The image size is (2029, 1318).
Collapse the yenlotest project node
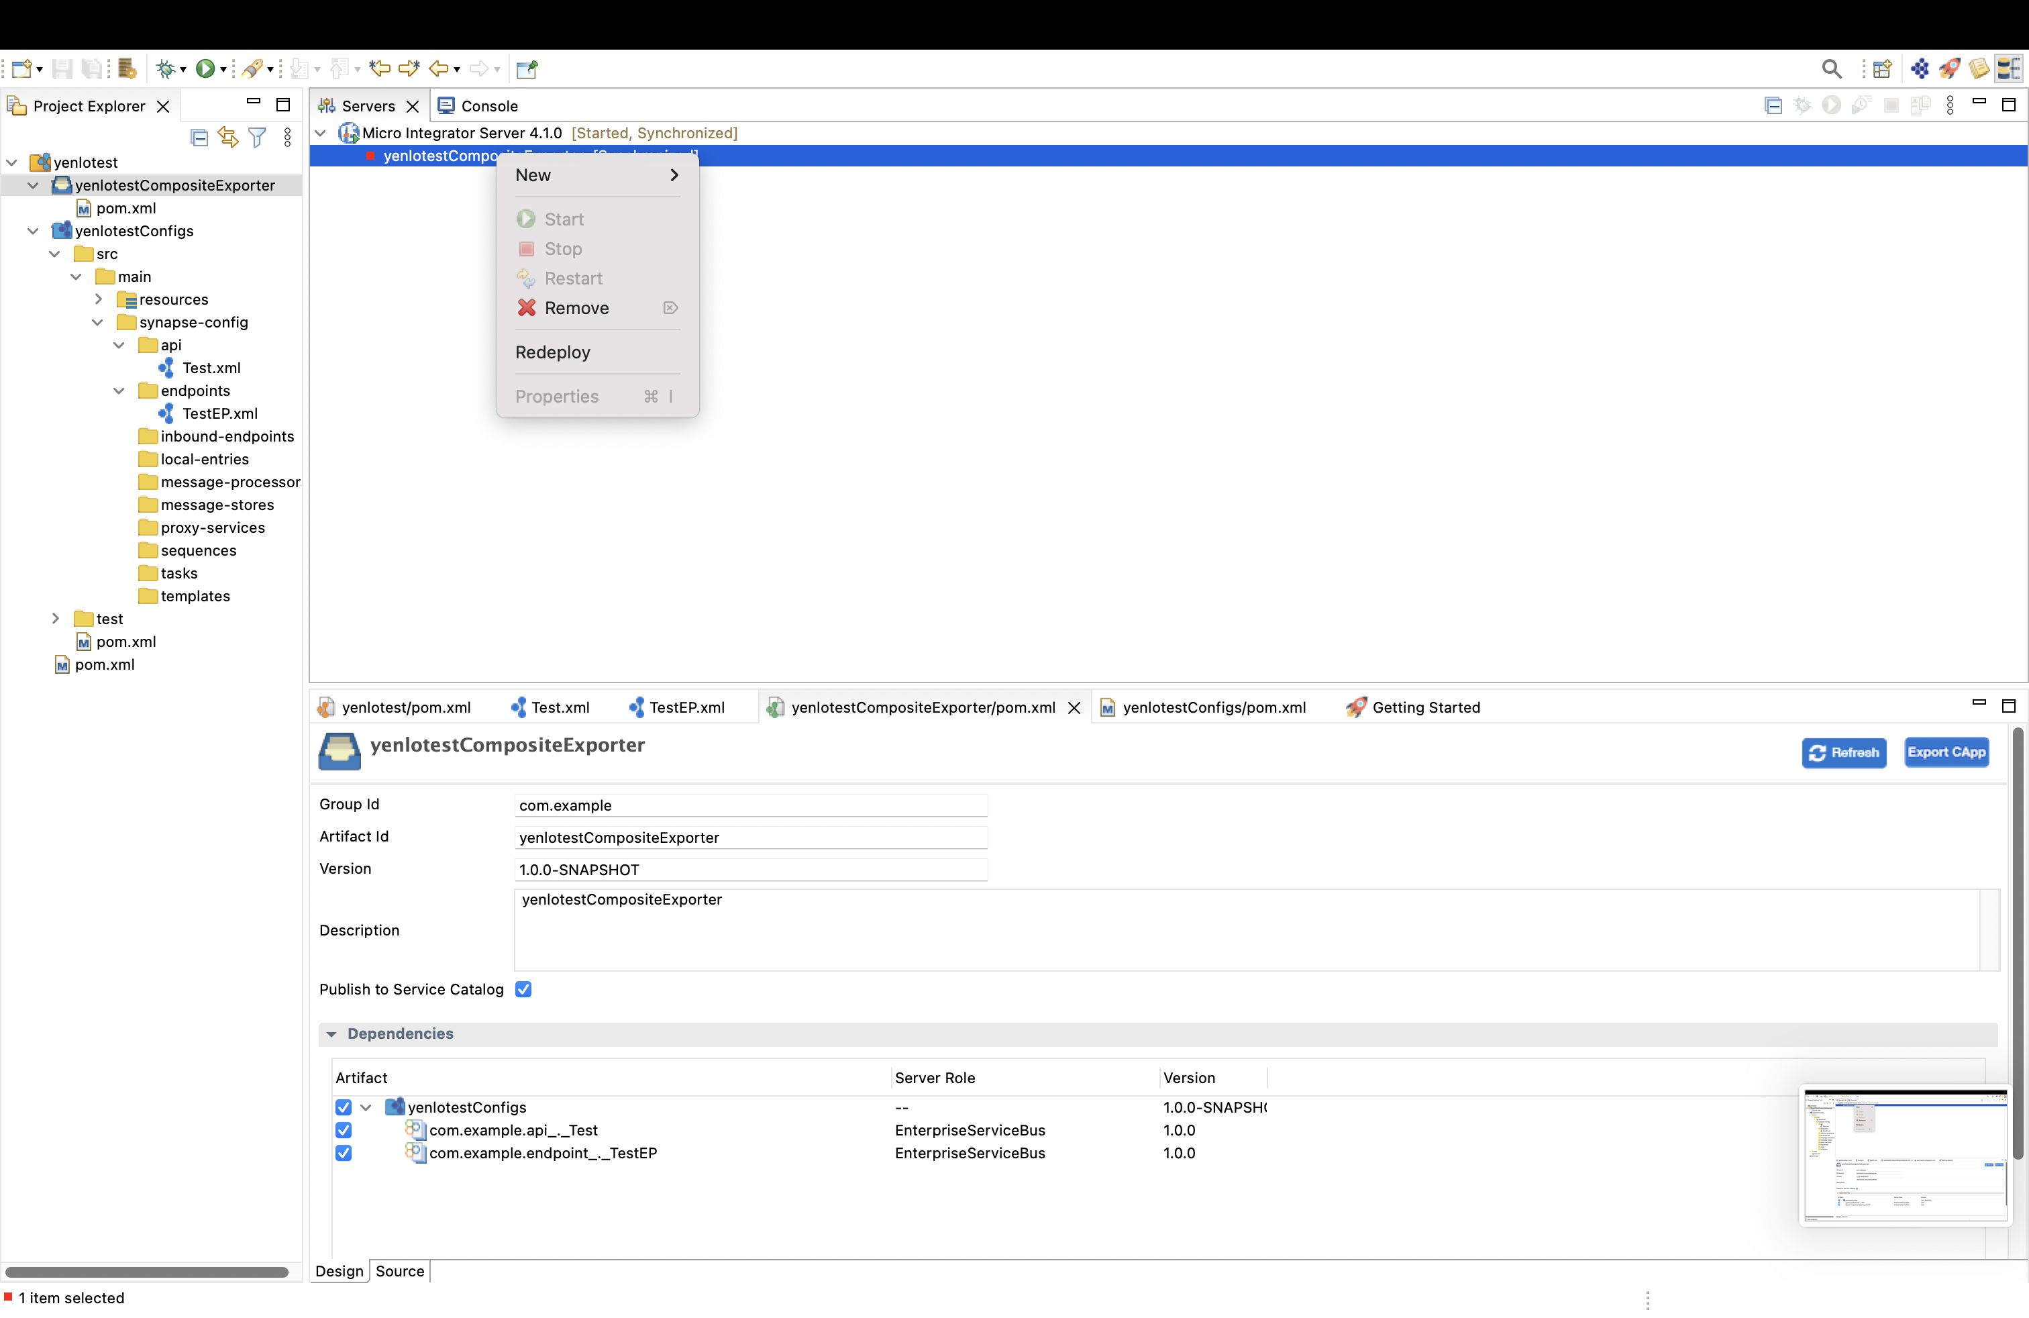[x=12, y=162]
